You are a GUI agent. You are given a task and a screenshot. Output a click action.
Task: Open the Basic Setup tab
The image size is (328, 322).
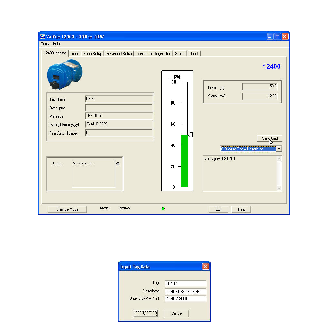pyautogui.click(x=93, y=54)
